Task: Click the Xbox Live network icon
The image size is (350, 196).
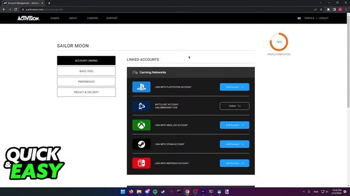Action: [x=141, y=125]
